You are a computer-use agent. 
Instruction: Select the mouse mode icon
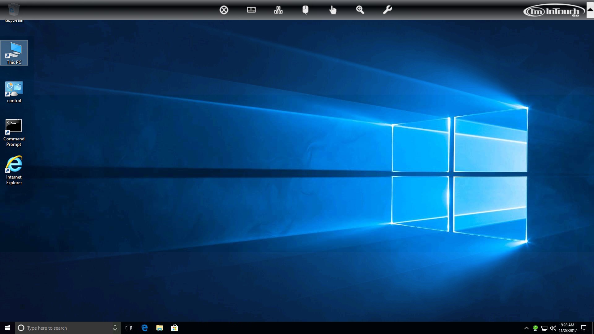click(x=305, y=10)
